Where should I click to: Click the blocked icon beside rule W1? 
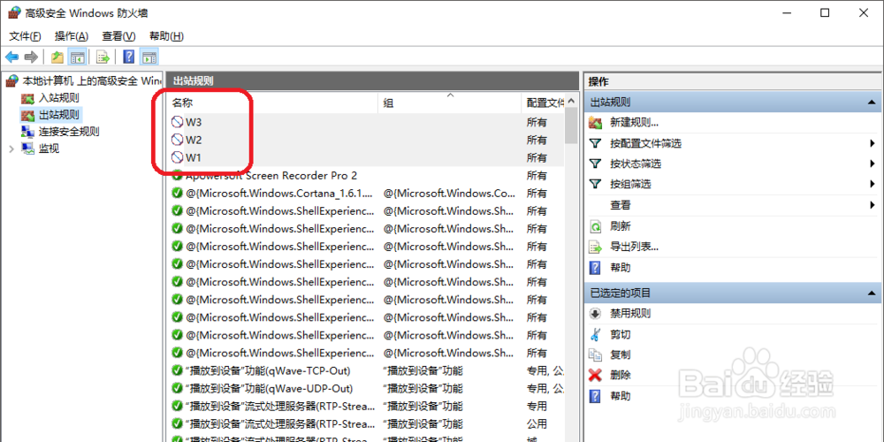[x=178, y=158]
